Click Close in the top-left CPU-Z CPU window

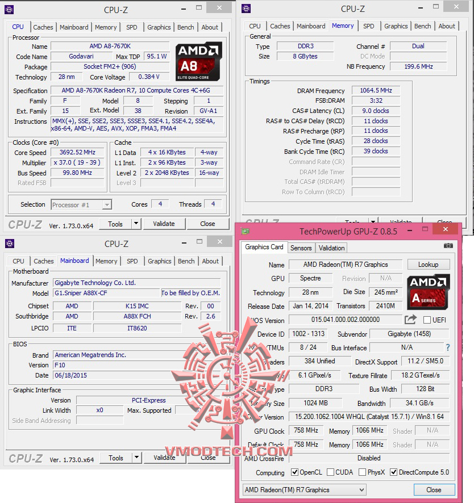point(208,224)
